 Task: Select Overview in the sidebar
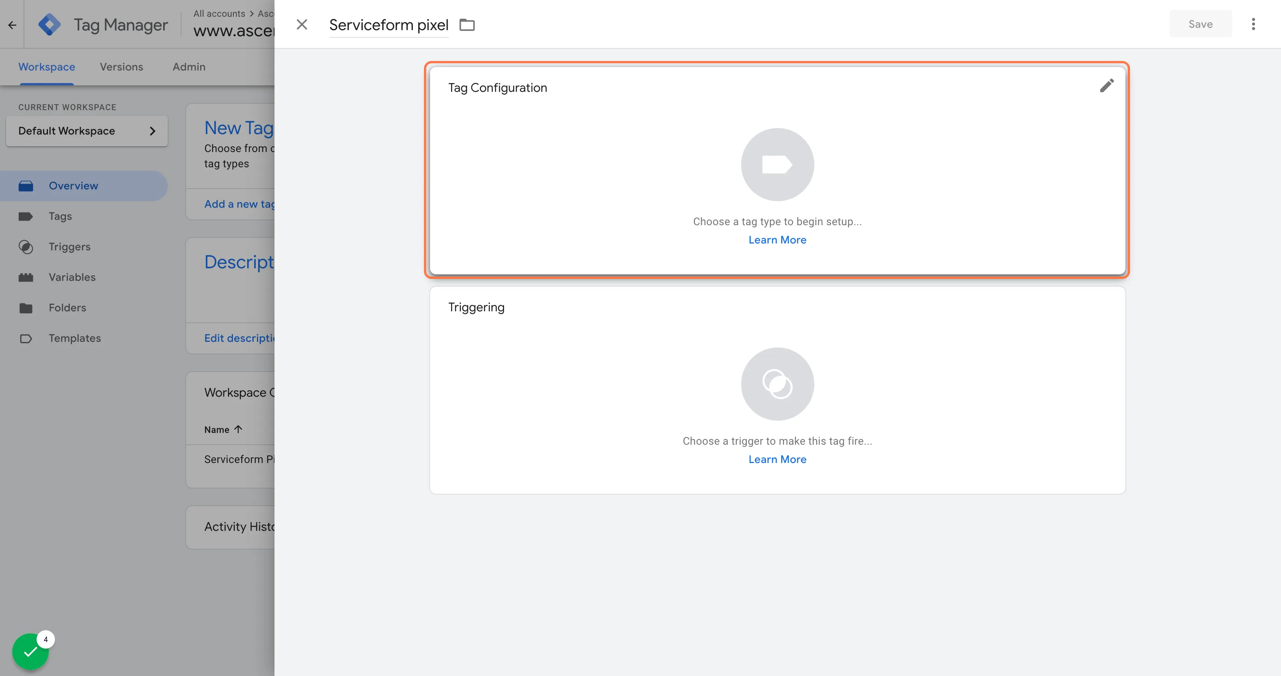click(x=83, y=186)
